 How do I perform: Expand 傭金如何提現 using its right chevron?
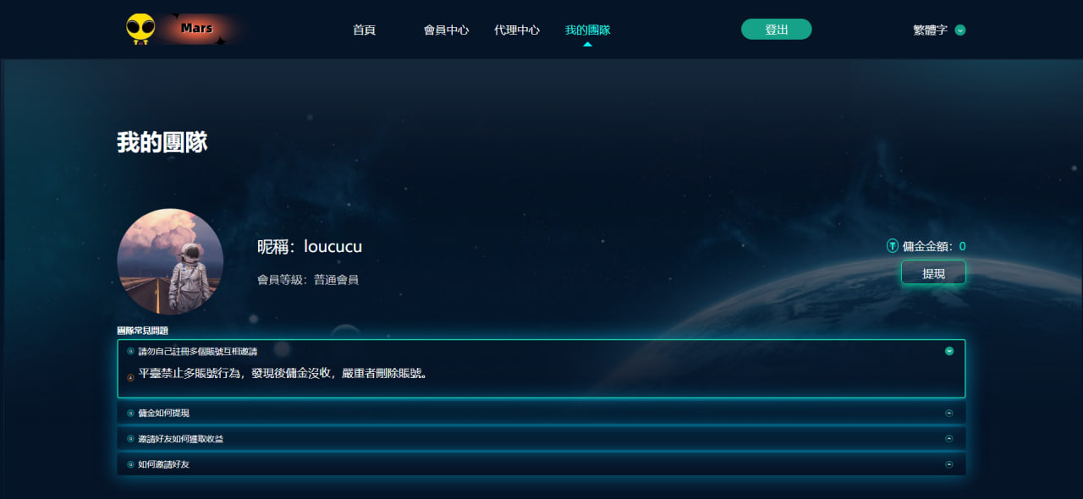[x=949, y=414]
